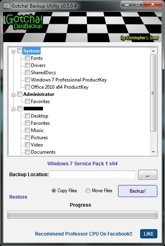Select the System tree label
This screenshot has height=246, width=165.
pyautogui.click(x=31, y=51)
